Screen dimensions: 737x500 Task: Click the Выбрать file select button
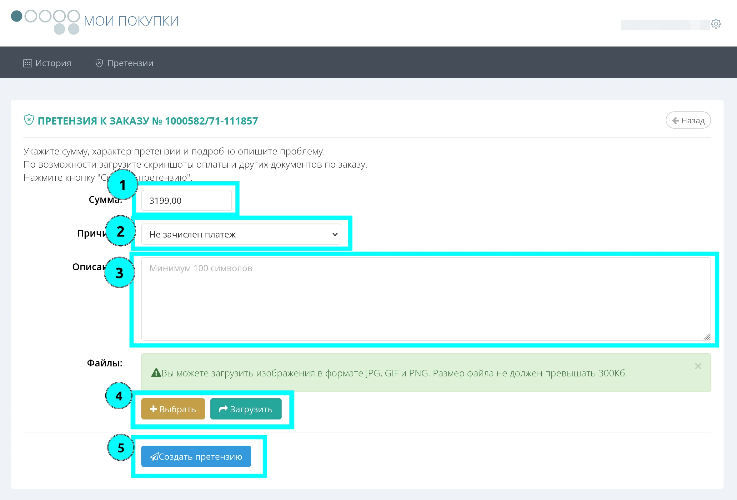173,409
